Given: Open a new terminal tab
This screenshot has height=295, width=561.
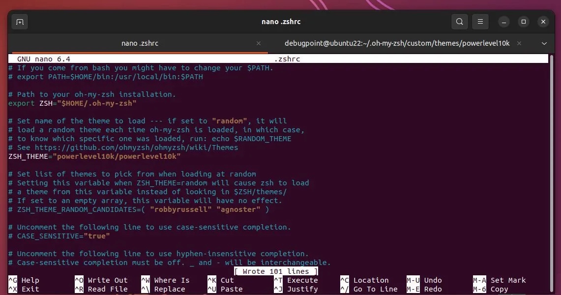Looking at the screenshot, I should coord(20,22).
